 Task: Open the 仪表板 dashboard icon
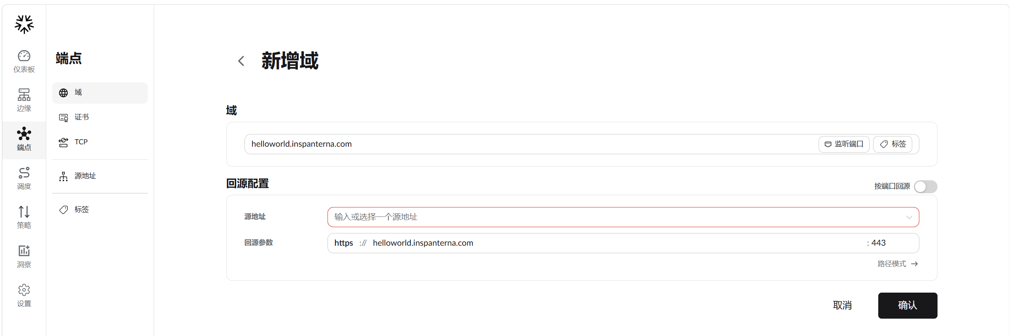coord(24,56)
